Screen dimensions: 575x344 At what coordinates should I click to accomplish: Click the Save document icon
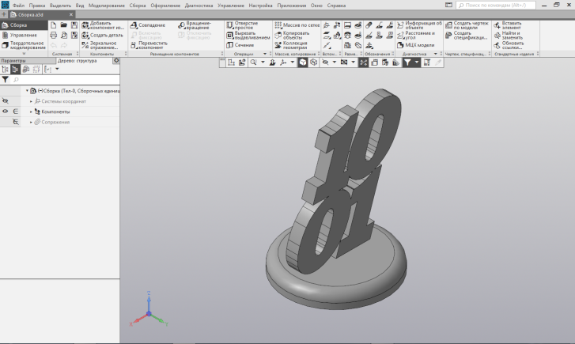coord(74,25)
